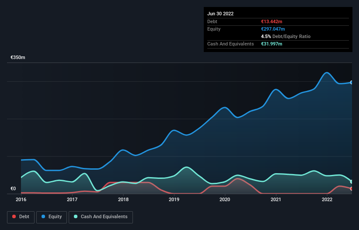Click the 2017 x-axis label
The width and height of the screenshot is (359, 230).
(x=72, y=199)
